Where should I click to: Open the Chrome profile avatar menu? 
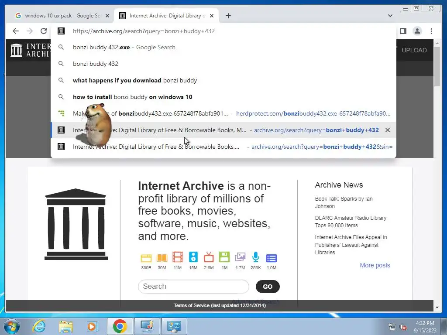pyautogui.click(x=417, y=31)
